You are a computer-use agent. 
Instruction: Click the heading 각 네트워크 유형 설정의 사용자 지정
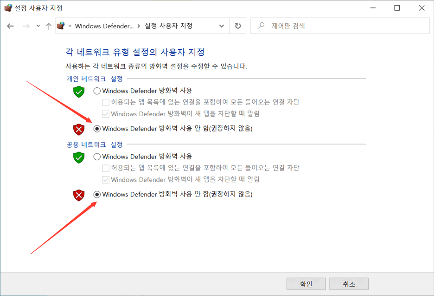click(x=135, y=52)
